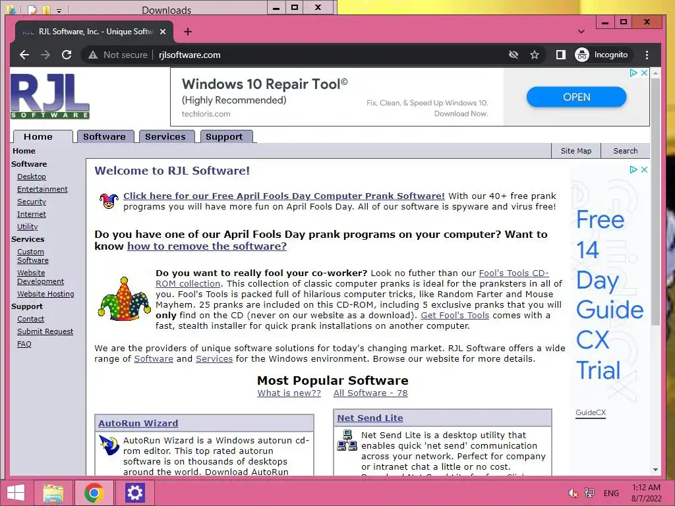Image resolution: width=675 pixels, height=506 pixels.
Task: Open the Search link in the nav bar
Action: (x=625, y=151)
